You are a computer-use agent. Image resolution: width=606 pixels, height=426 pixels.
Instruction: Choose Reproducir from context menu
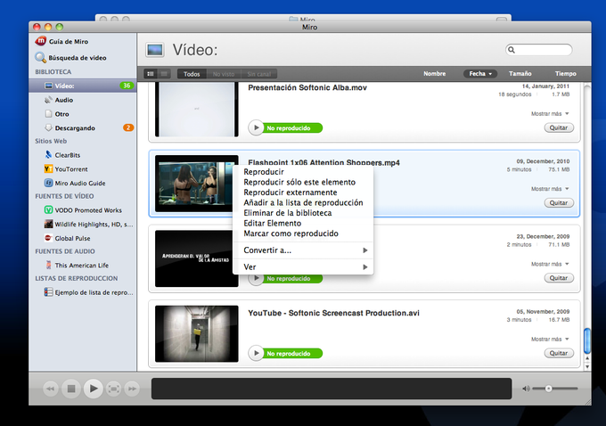tap(303, 172)
